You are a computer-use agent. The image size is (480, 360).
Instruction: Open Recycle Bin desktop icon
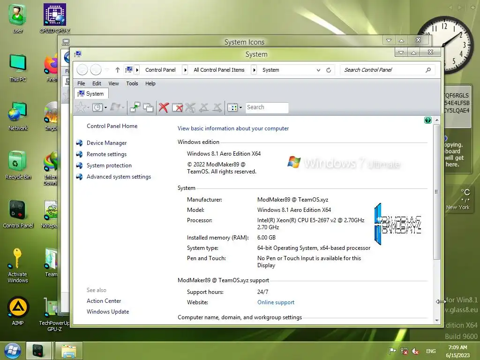click(18, 165)
